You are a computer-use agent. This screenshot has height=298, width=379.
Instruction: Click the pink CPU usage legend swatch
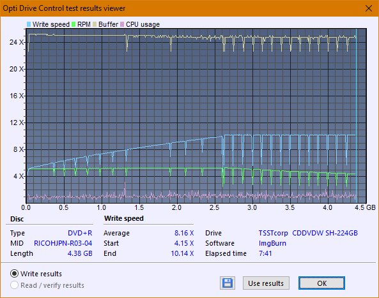(122, 24)
